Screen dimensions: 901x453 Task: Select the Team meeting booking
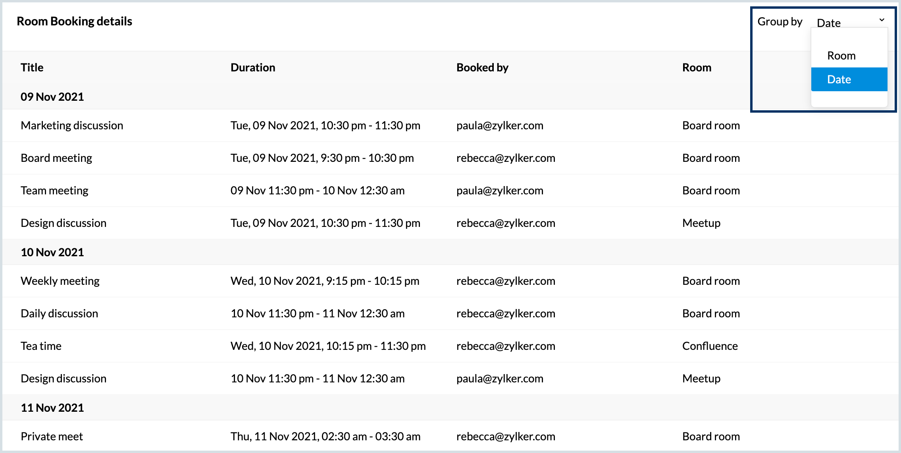(x=54, y=190)
